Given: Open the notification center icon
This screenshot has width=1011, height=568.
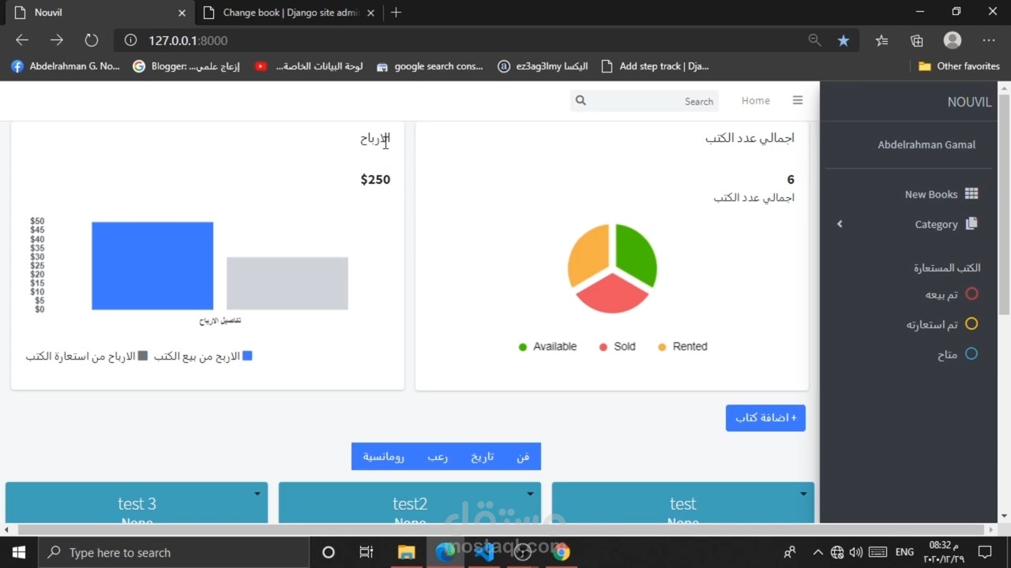Looking at the screenshot, I should click(x=985, y=552).
